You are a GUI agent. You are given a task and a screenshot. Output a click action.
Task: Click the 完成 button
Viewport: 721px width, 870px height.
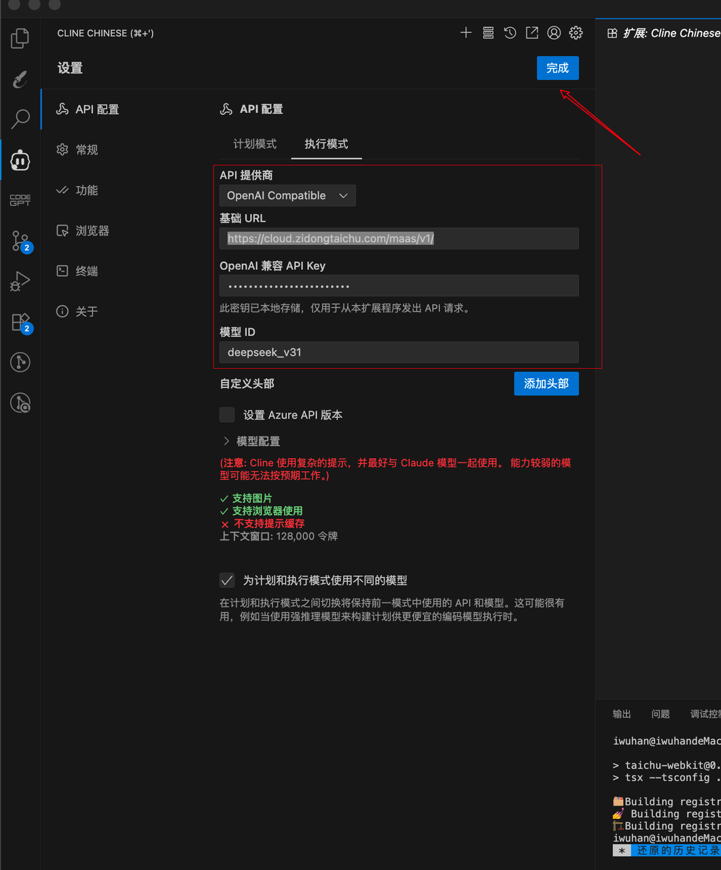tap(557, 68)
